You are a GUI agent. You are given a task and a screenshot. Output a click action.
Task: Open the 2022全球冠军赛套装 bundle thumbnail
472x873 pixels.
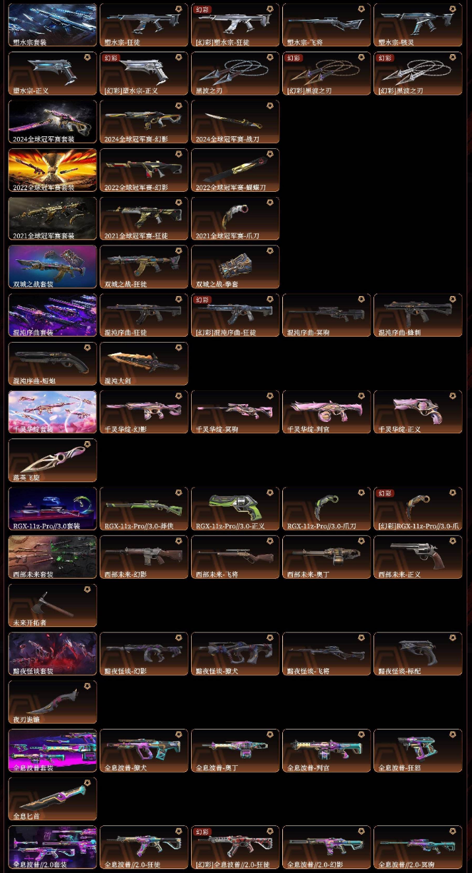[52, 170]
